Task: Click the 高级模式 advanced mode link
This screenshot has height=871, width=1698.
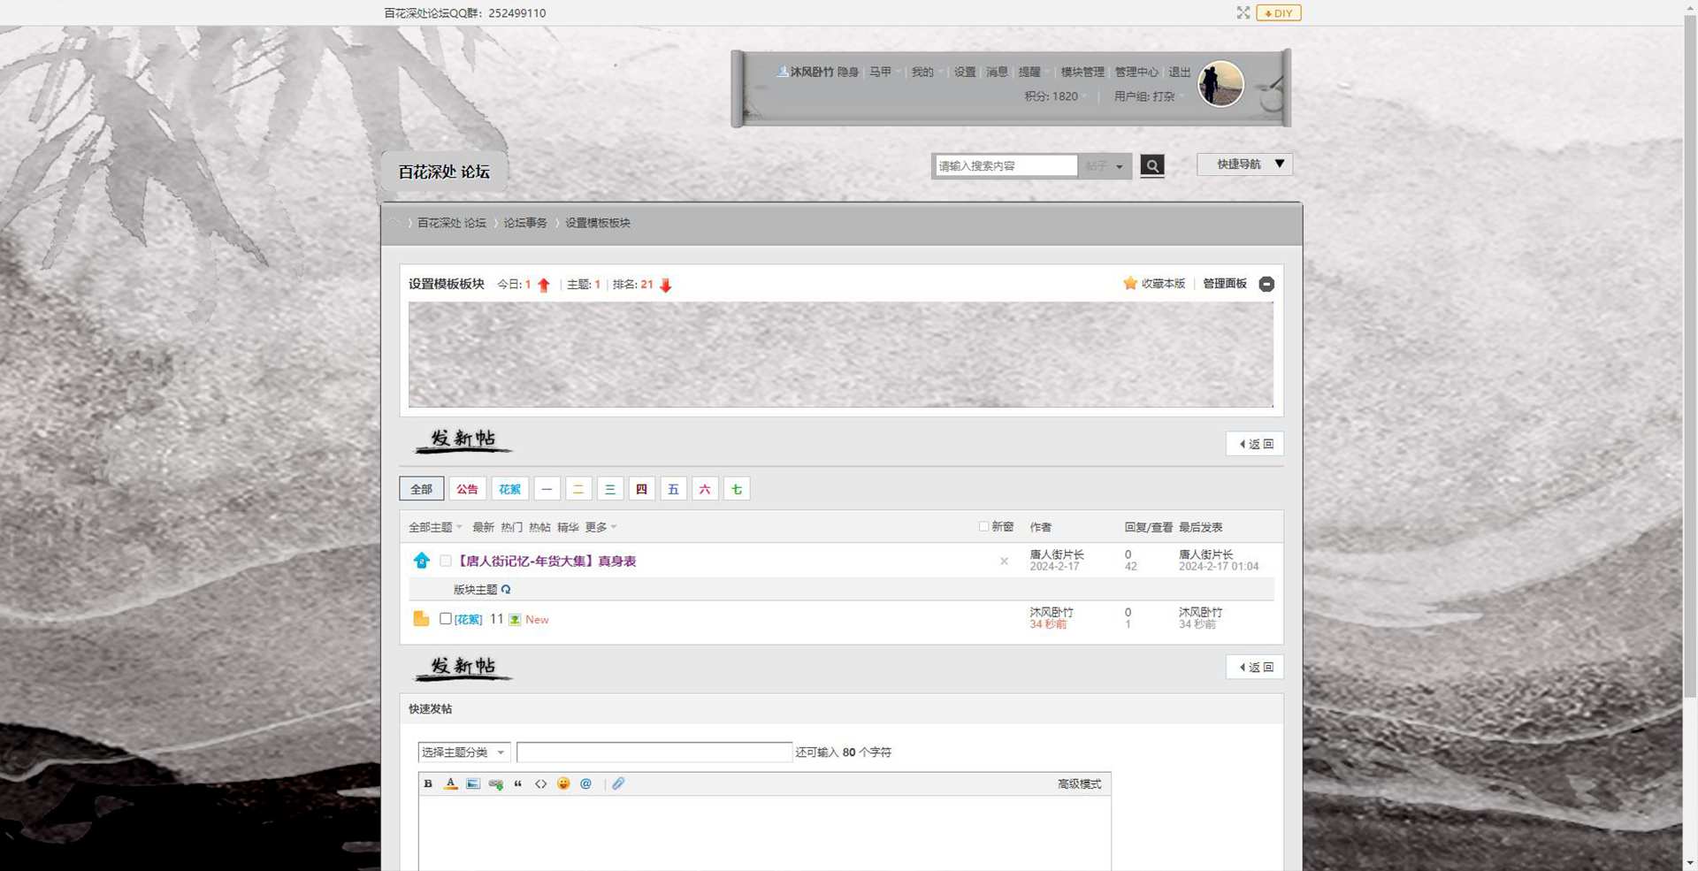Action: click(1079, 784)
